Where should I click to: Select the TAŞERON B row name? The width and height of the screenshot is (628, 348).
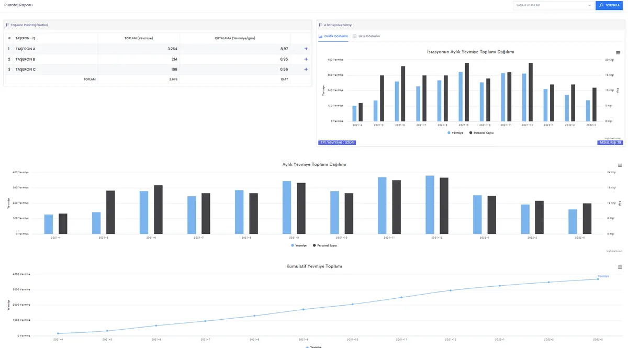tap(26, 59)
